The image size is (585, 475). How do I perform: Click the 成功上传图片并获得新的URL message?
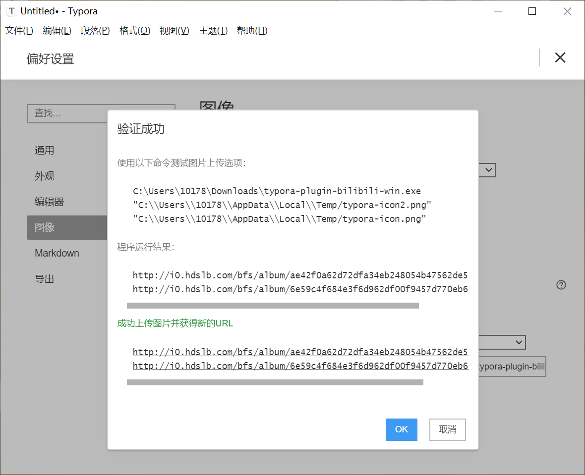(175, 323)
